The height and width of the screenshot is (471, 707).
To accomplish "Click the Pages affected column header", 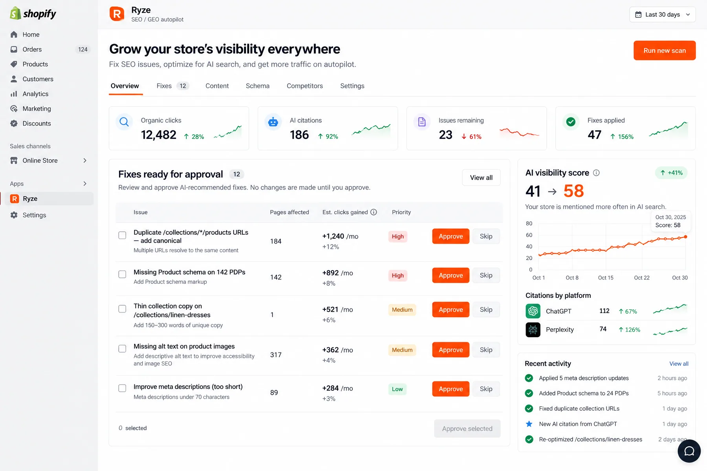I will coord(289,212).
